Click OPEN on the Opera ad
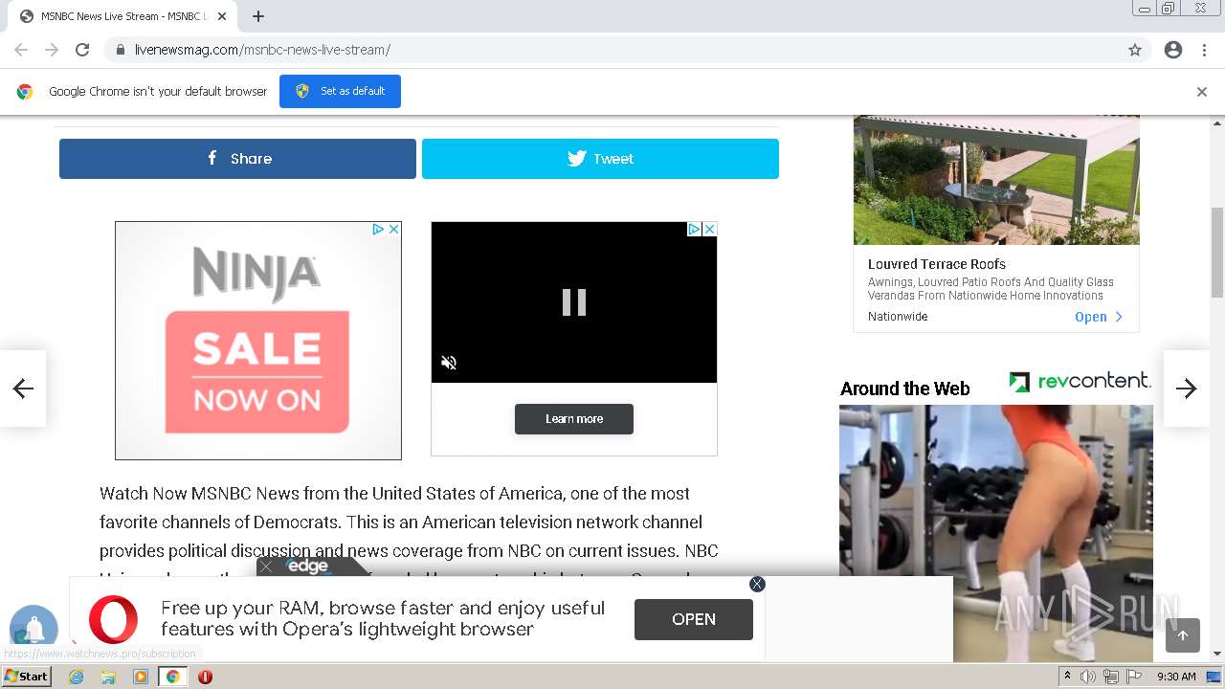 (694, 619)
